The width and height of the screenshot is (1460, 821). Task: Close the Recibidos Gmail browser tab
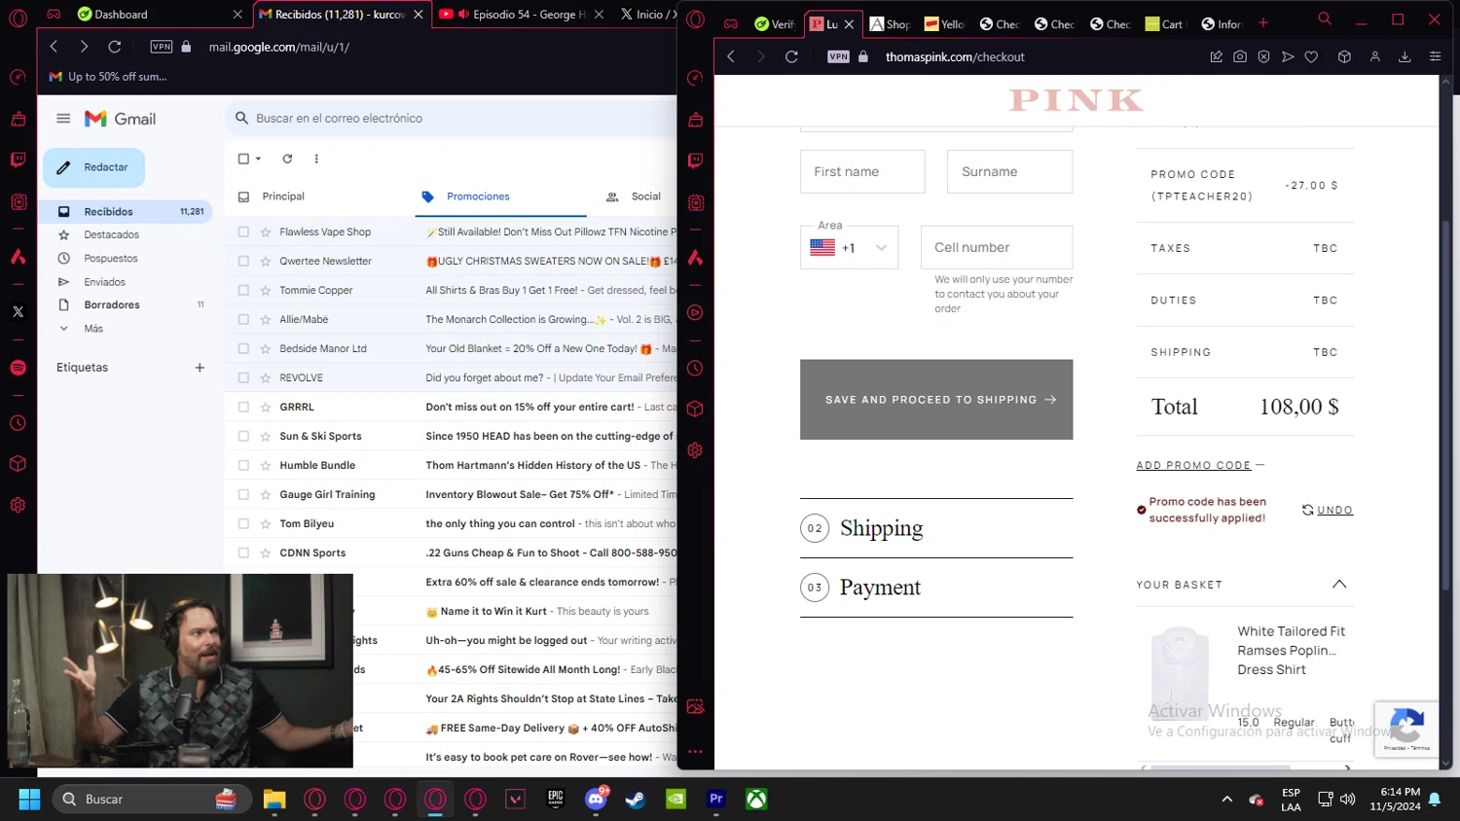(x=419, y=14)
